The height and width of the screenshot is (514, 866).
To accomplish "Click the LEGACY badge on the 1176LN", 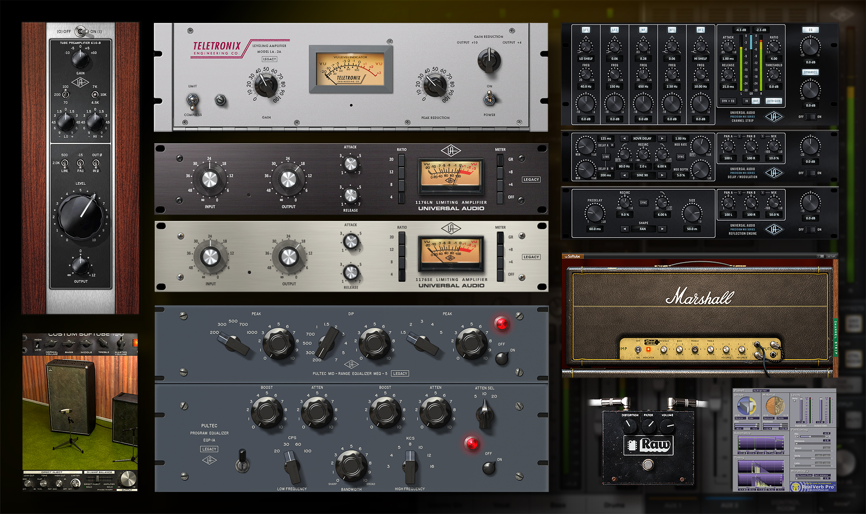I will coord(531,179).
